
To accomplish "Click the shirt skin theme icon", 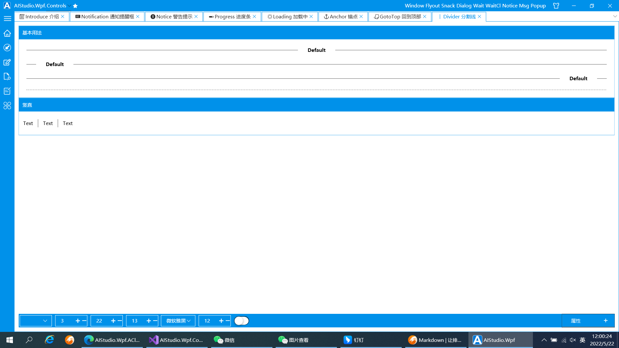I will pyautogui.click(x=556, y=6).
